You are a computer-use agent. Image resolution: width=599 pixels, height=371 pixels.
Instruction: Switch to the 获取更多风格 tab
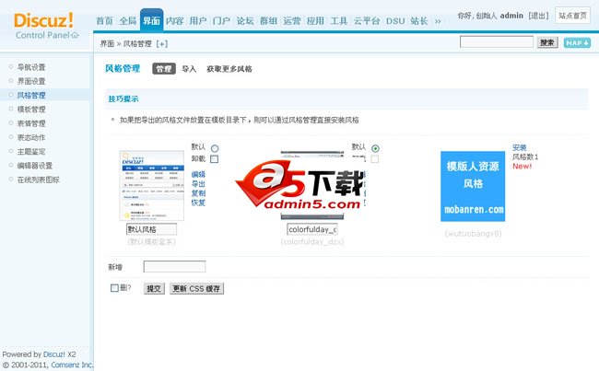[229, 69]
